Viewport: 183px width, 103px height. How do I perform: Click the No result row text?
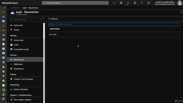[53, 35]
